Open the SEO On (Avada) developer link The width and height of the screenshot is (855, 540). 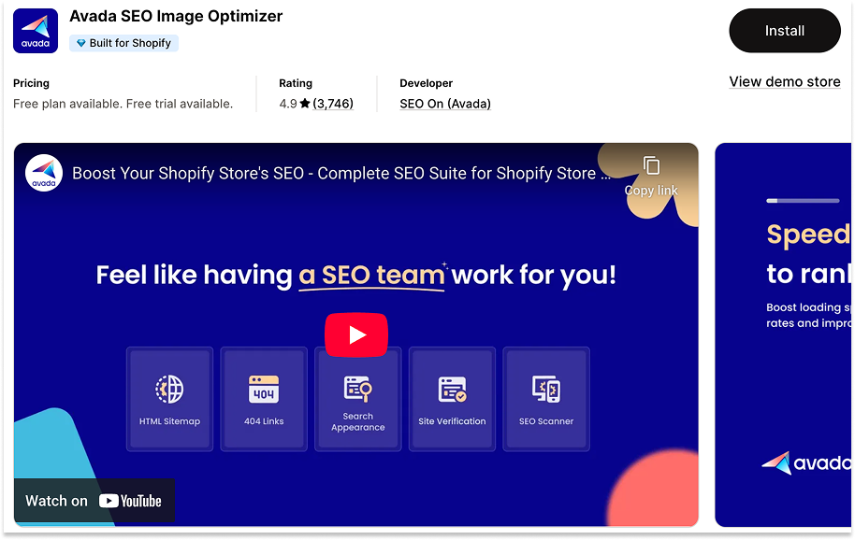pos(445,104)
